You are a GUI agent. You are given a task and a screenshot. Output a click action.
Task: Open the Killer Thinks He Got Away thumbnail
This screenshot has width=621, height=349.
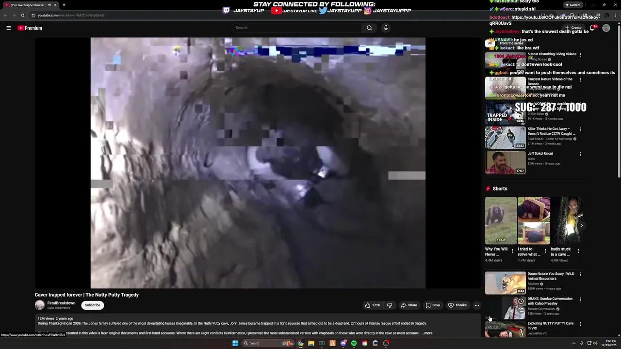coord(505,138)
